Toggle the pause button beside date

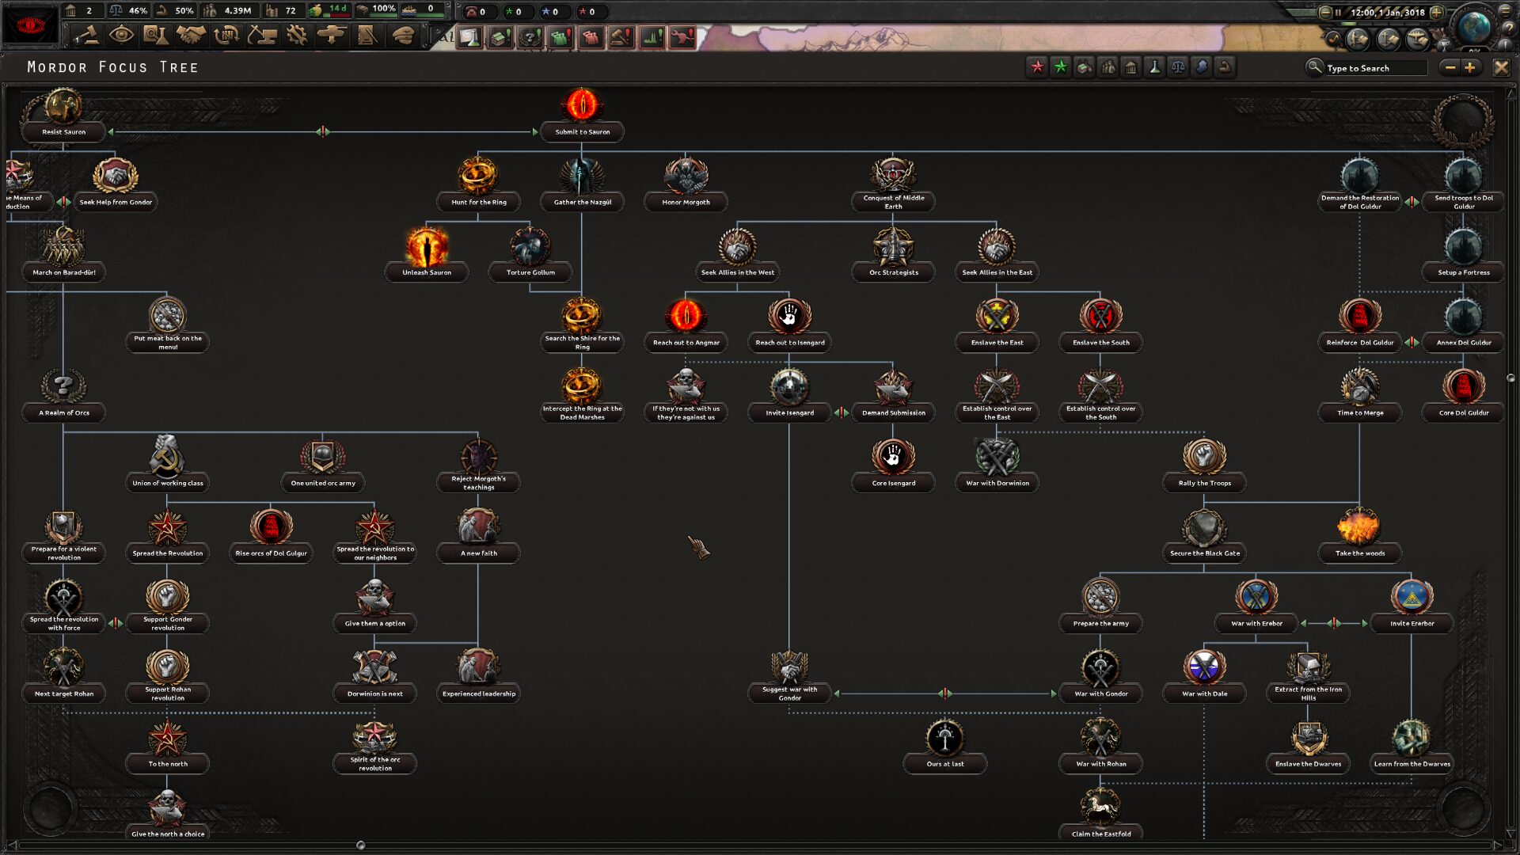tap(1338, 12)
